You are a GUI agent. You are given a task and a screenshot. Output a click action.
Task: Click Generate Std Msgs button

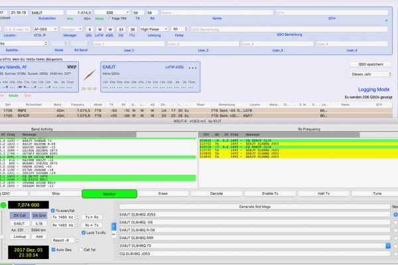(255, 207)
